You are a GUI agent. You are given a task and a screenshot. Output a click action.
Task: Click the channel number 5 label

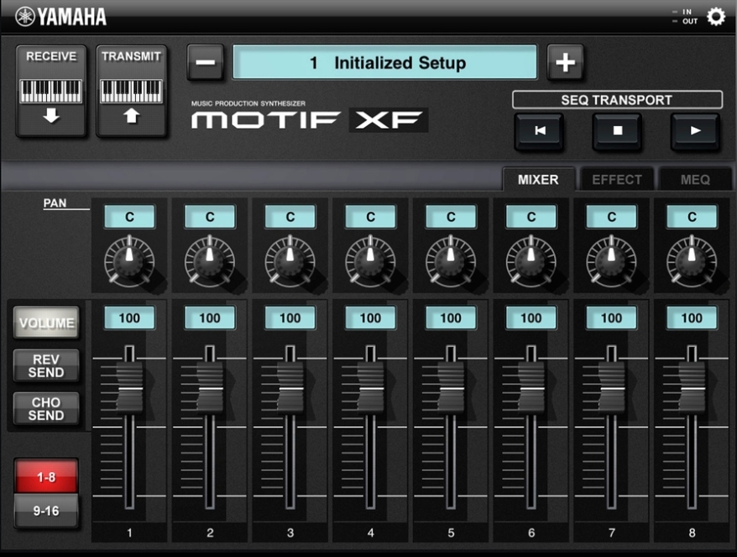click(451, 533)
